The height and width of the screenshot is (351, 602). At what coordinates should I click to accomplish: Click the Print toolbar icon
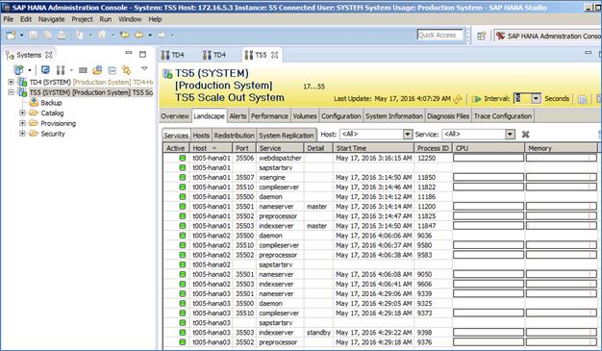[62, 35]
